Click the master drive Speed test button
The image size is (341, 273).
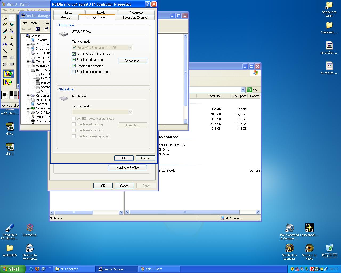click(133, 61)
